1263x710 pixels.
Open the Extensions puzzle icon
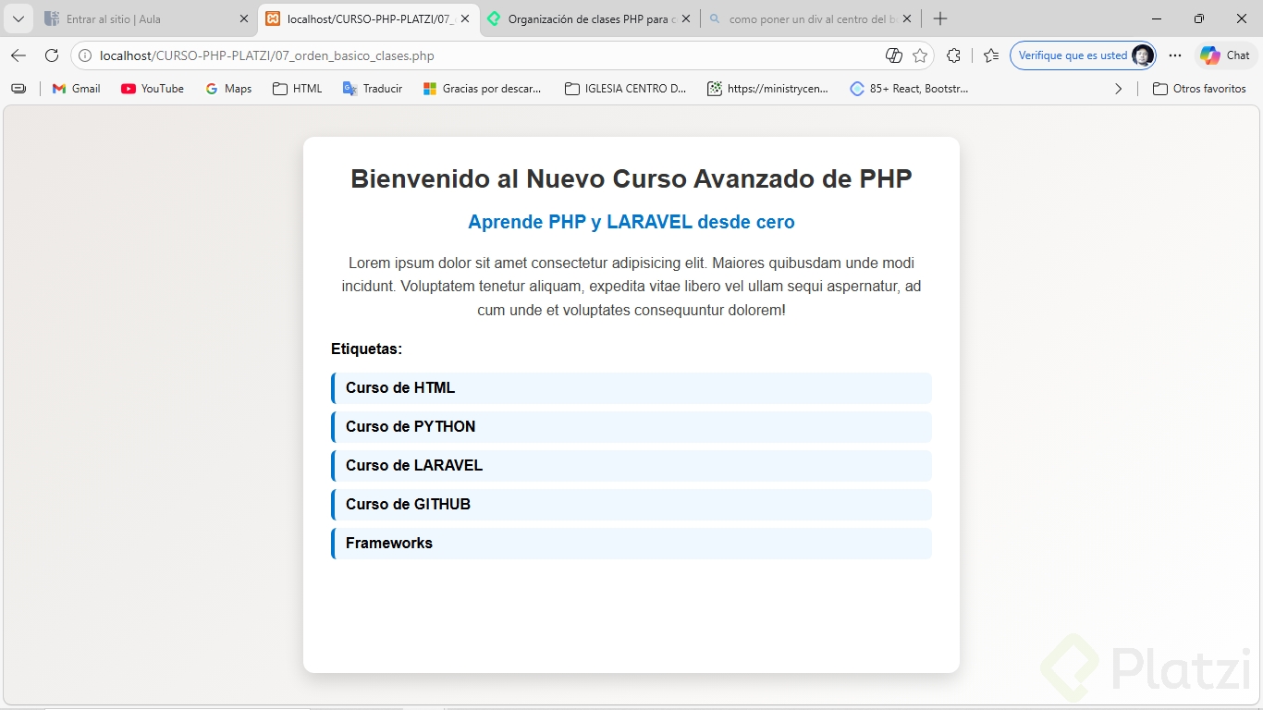(x=954, y=55)
